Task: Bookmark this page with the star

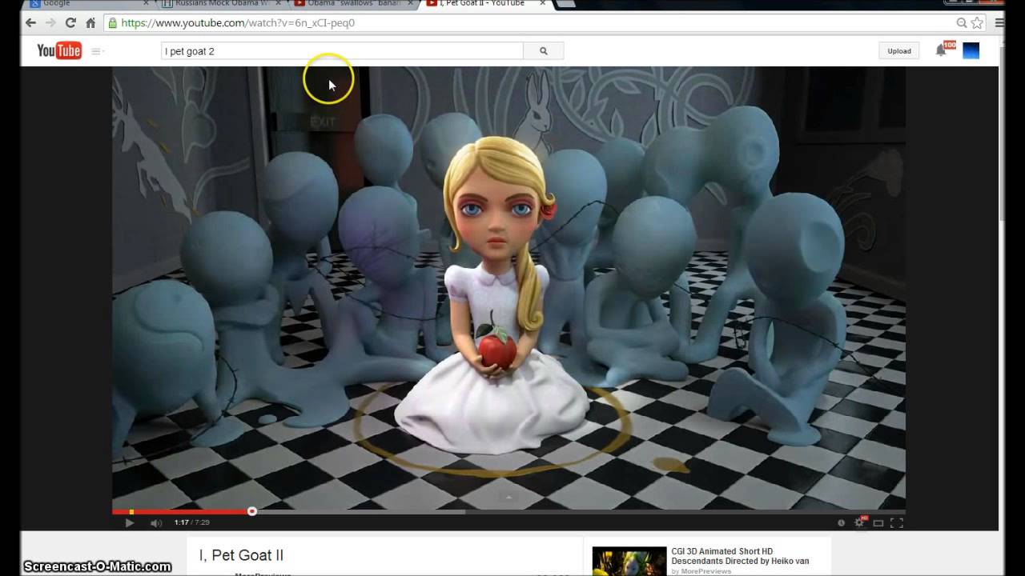Action: point(977,23)
